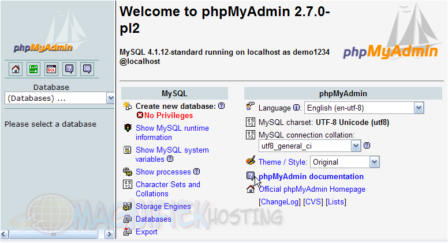Open the SQL query window icon
The height and width of the screenshot is (243, 448).
point(51,69)
